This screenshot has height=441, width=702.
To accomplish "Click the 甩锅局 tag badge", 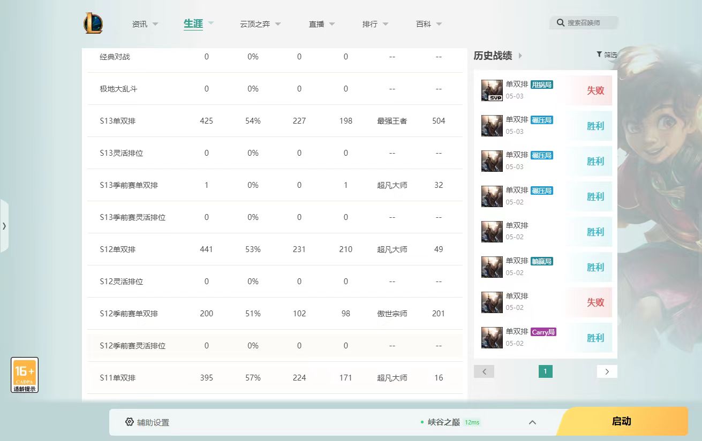I will [x=542, y=85].
